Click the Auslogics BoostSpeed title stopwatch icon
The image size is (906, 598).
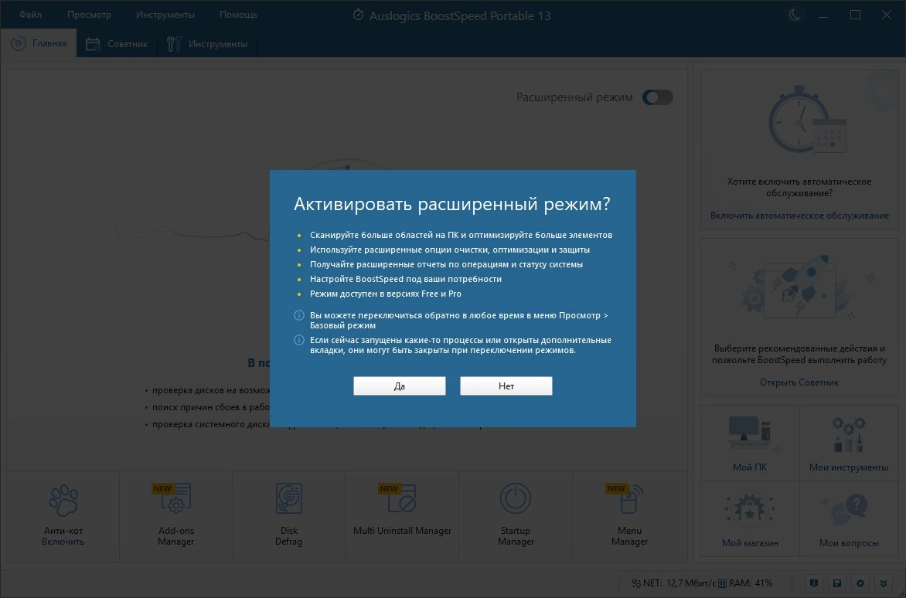coord(358,15)
